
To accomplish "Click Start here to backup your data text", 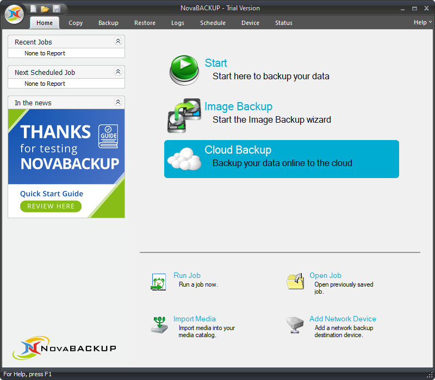I will coord(271,76).
